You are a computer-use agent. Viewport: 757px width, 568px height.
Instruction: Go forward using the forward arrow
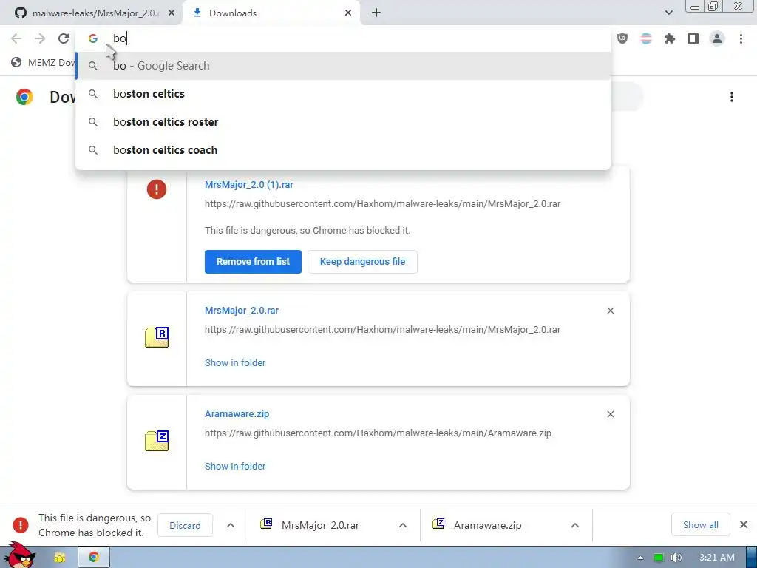tap(40, 38)
